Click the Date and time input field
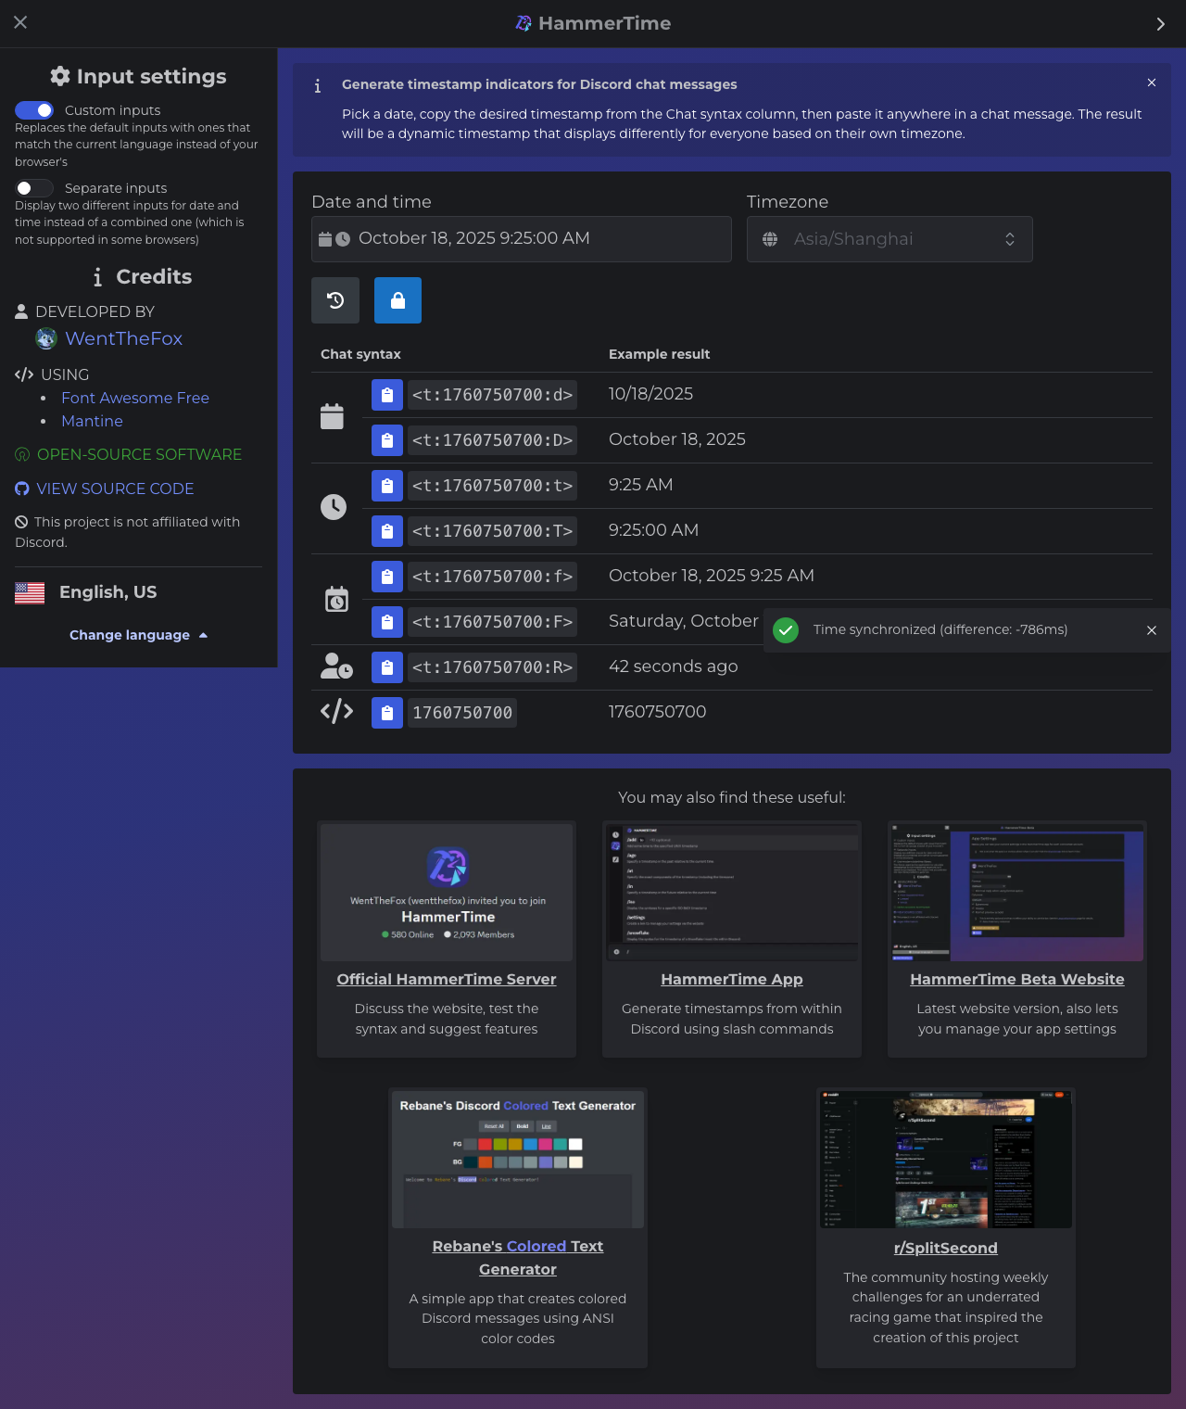1186x1409 pixels. (x=521, y=239)
